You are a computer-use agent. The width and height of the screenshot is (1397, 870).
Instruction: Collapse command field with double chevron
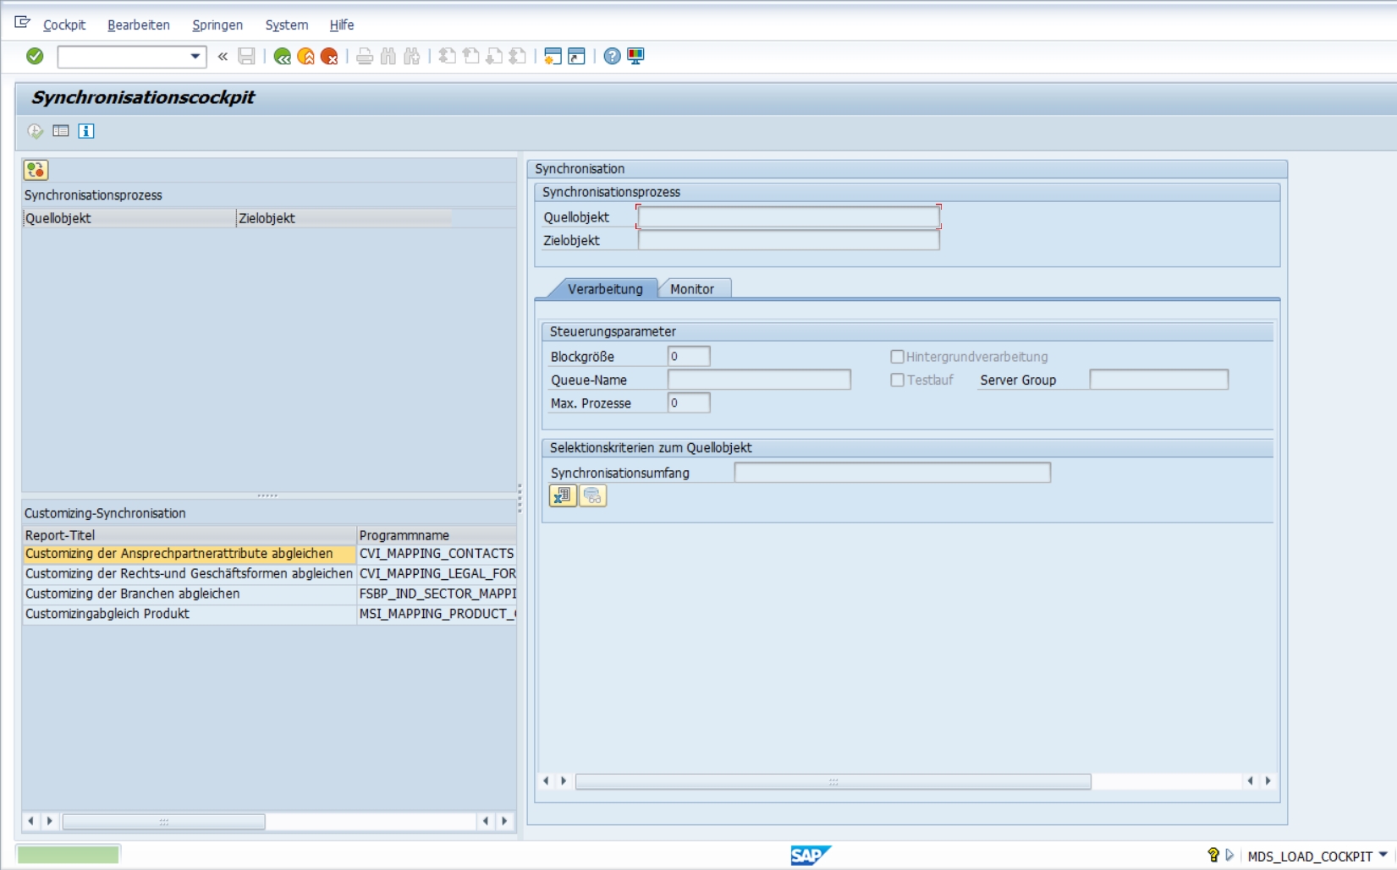(223, 57)
